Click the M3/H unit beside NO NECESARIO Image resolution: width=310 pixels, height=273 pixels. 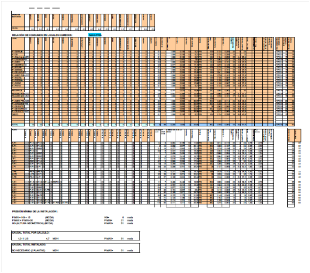56,250
